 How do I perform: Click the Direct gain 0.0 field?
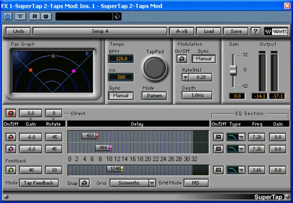[x=31, y=113]
